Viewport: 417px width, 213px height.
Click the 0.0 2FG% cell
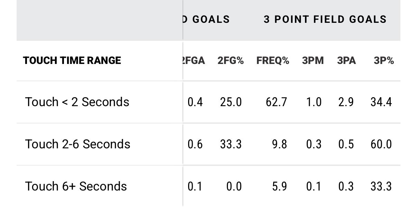[x=234, y=187]
